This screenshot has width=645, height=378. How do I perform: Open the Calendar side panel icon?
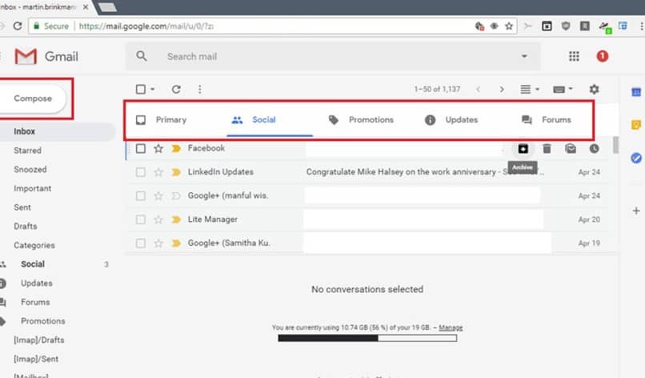636,92
